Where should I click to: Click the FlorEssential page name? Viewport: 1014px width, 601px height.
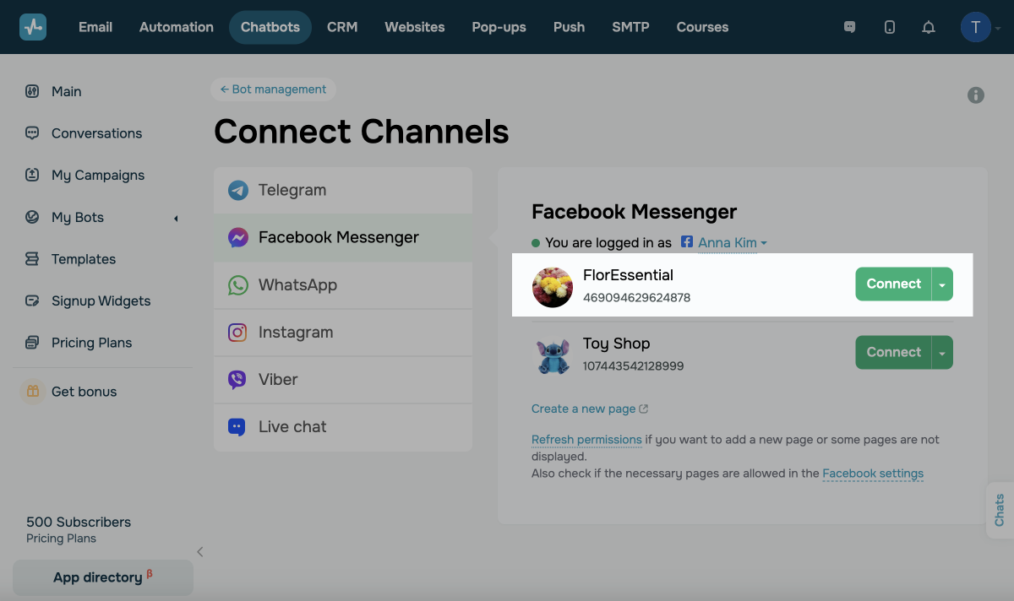[628, 275]
